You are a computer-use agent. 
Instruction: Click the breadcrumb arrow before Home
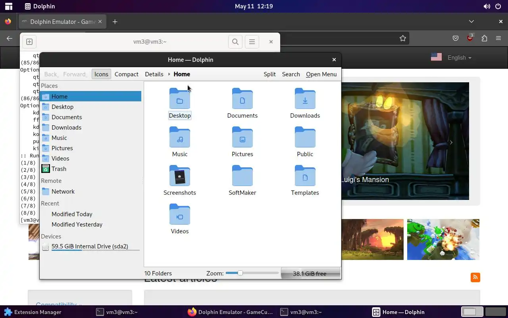click(x=169, y=74)
